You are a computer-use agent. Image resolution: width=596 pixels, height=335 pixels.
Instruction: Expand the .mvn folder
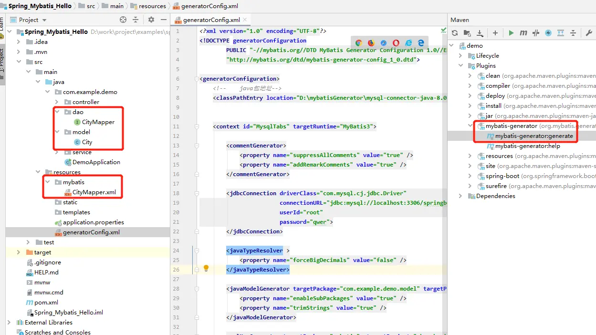[19, 52]
